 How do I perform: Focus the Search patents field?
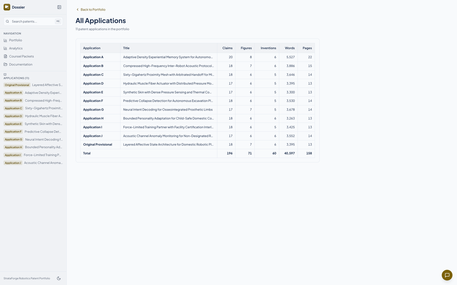pyautogui.click(x=33, y=21)
